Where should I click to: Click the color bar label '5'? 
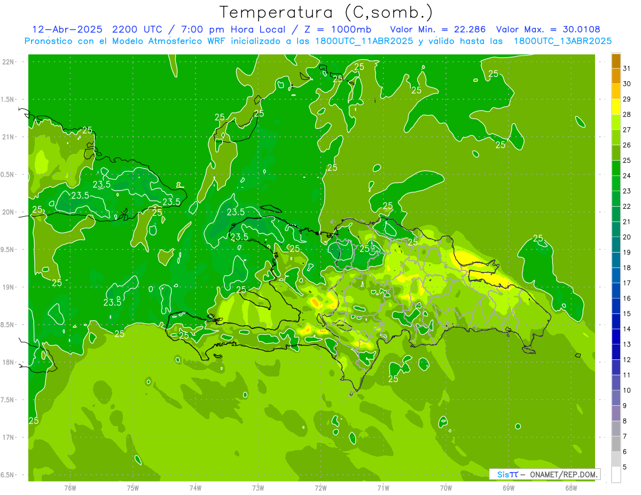pos(625,467)
